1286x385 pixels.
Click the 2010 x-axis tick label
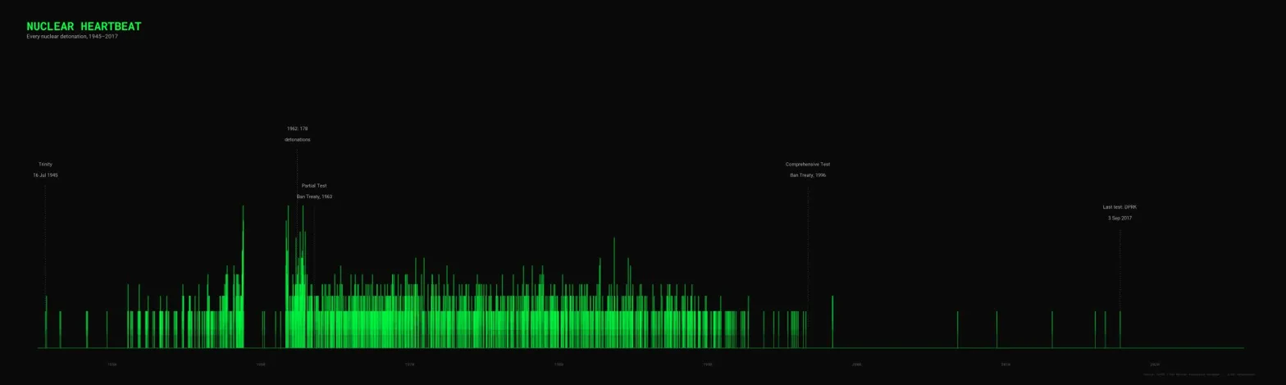1006,365
